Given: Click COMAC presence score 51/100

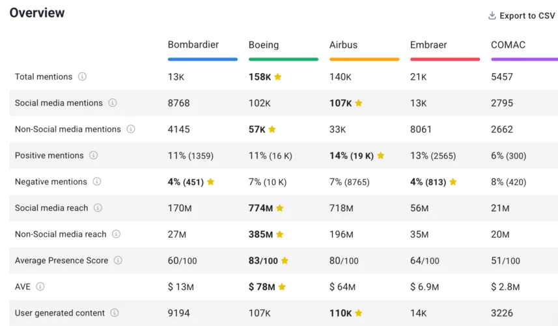Looking at the screenshot, I should (505, 260).
